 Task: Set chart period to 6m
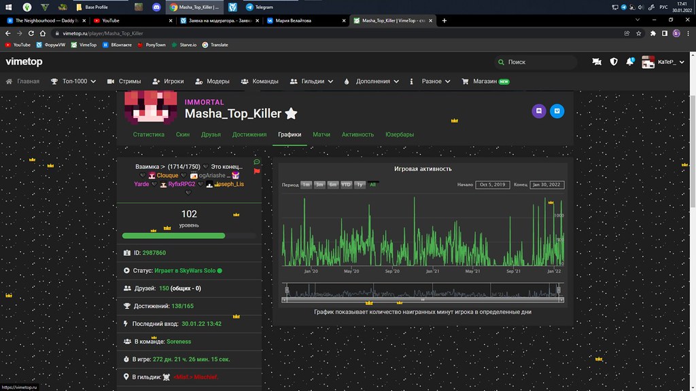332,185
